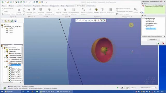Click Refit zoom icon in graphics toolbar
Image resolution: width=166 pixels, height=93 pixels.
pyautogui.click(x=78, y=20)
